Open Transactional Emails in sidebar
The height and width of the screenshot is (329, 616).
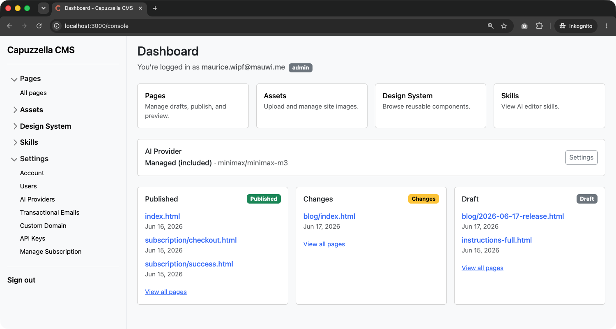[x=50, y=213]
